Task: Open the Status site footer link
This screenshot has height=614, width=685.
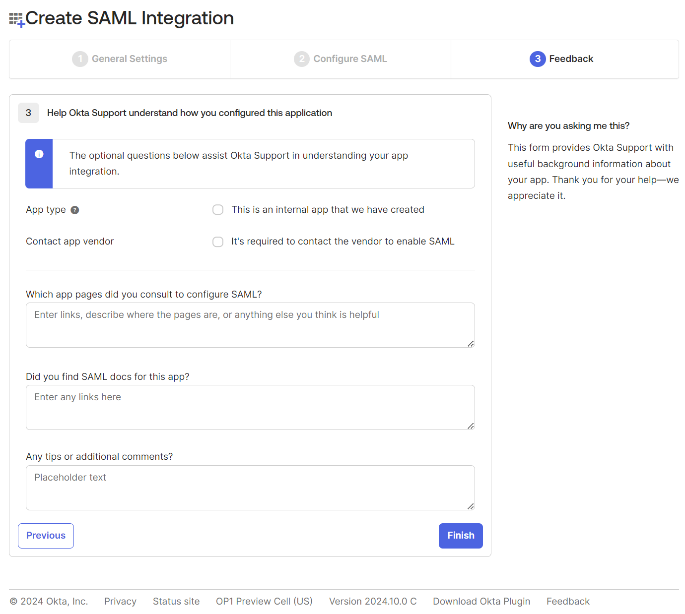Action: pyautogui.click(x=176, y=601)
